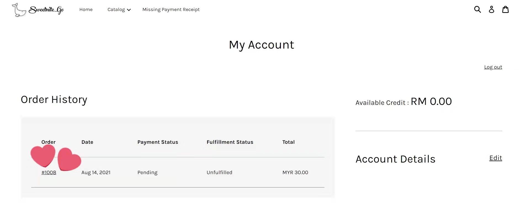Open the account person icon
519x218 pixels.
[x=491, y=9]
